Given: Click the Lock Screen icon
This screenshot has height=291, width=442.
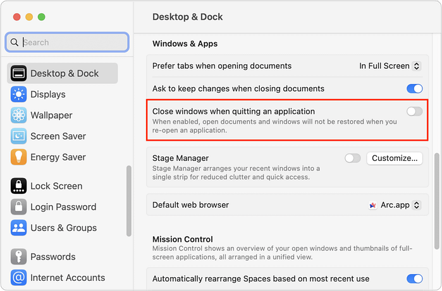Looking at the screenshot, I should (x=19, y=186).
